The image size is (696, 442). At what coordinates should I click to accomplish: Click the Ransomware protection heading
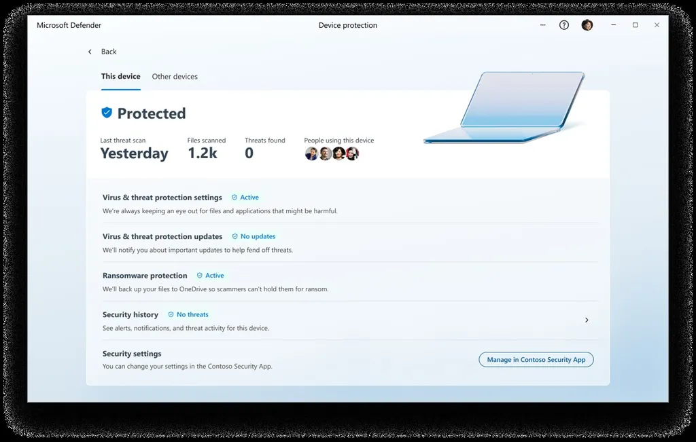[x=145, y=275]
